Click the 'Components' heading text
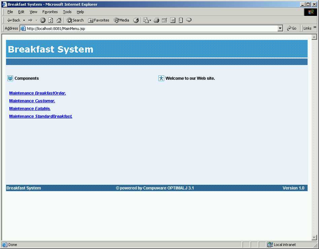Image resolution: width=319 pixels, height=249 pixels. pyautogui.click(x=27, y=78)
